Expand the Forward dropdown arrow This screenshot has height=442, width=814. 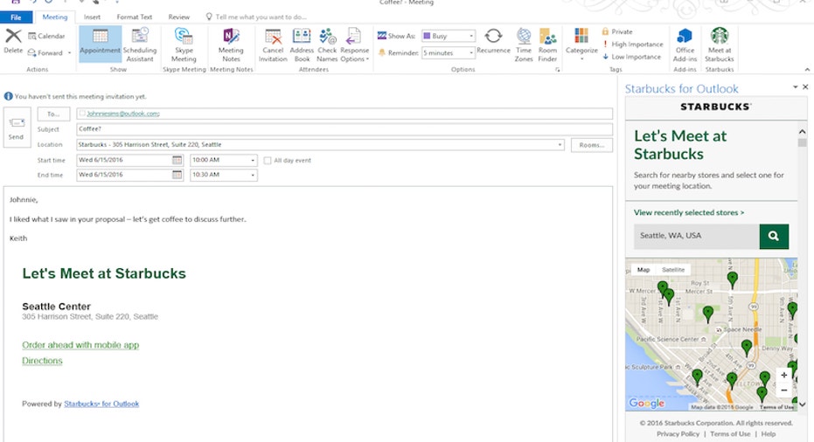coord(69,53)
